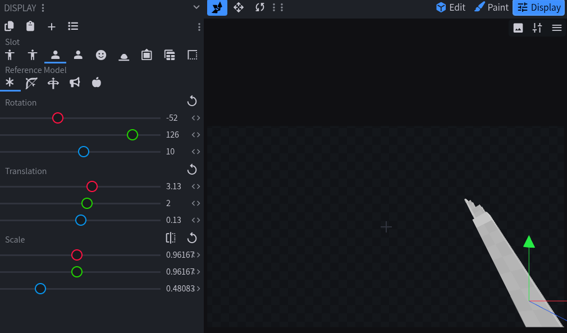Open the vertical dots menu right of presets list
This screenshot has height=333, width=567.
(199, 27)
